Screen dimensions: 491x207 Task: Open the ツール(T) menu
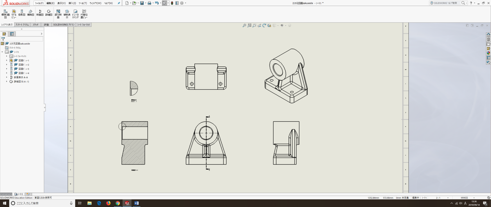coord(83,3)
